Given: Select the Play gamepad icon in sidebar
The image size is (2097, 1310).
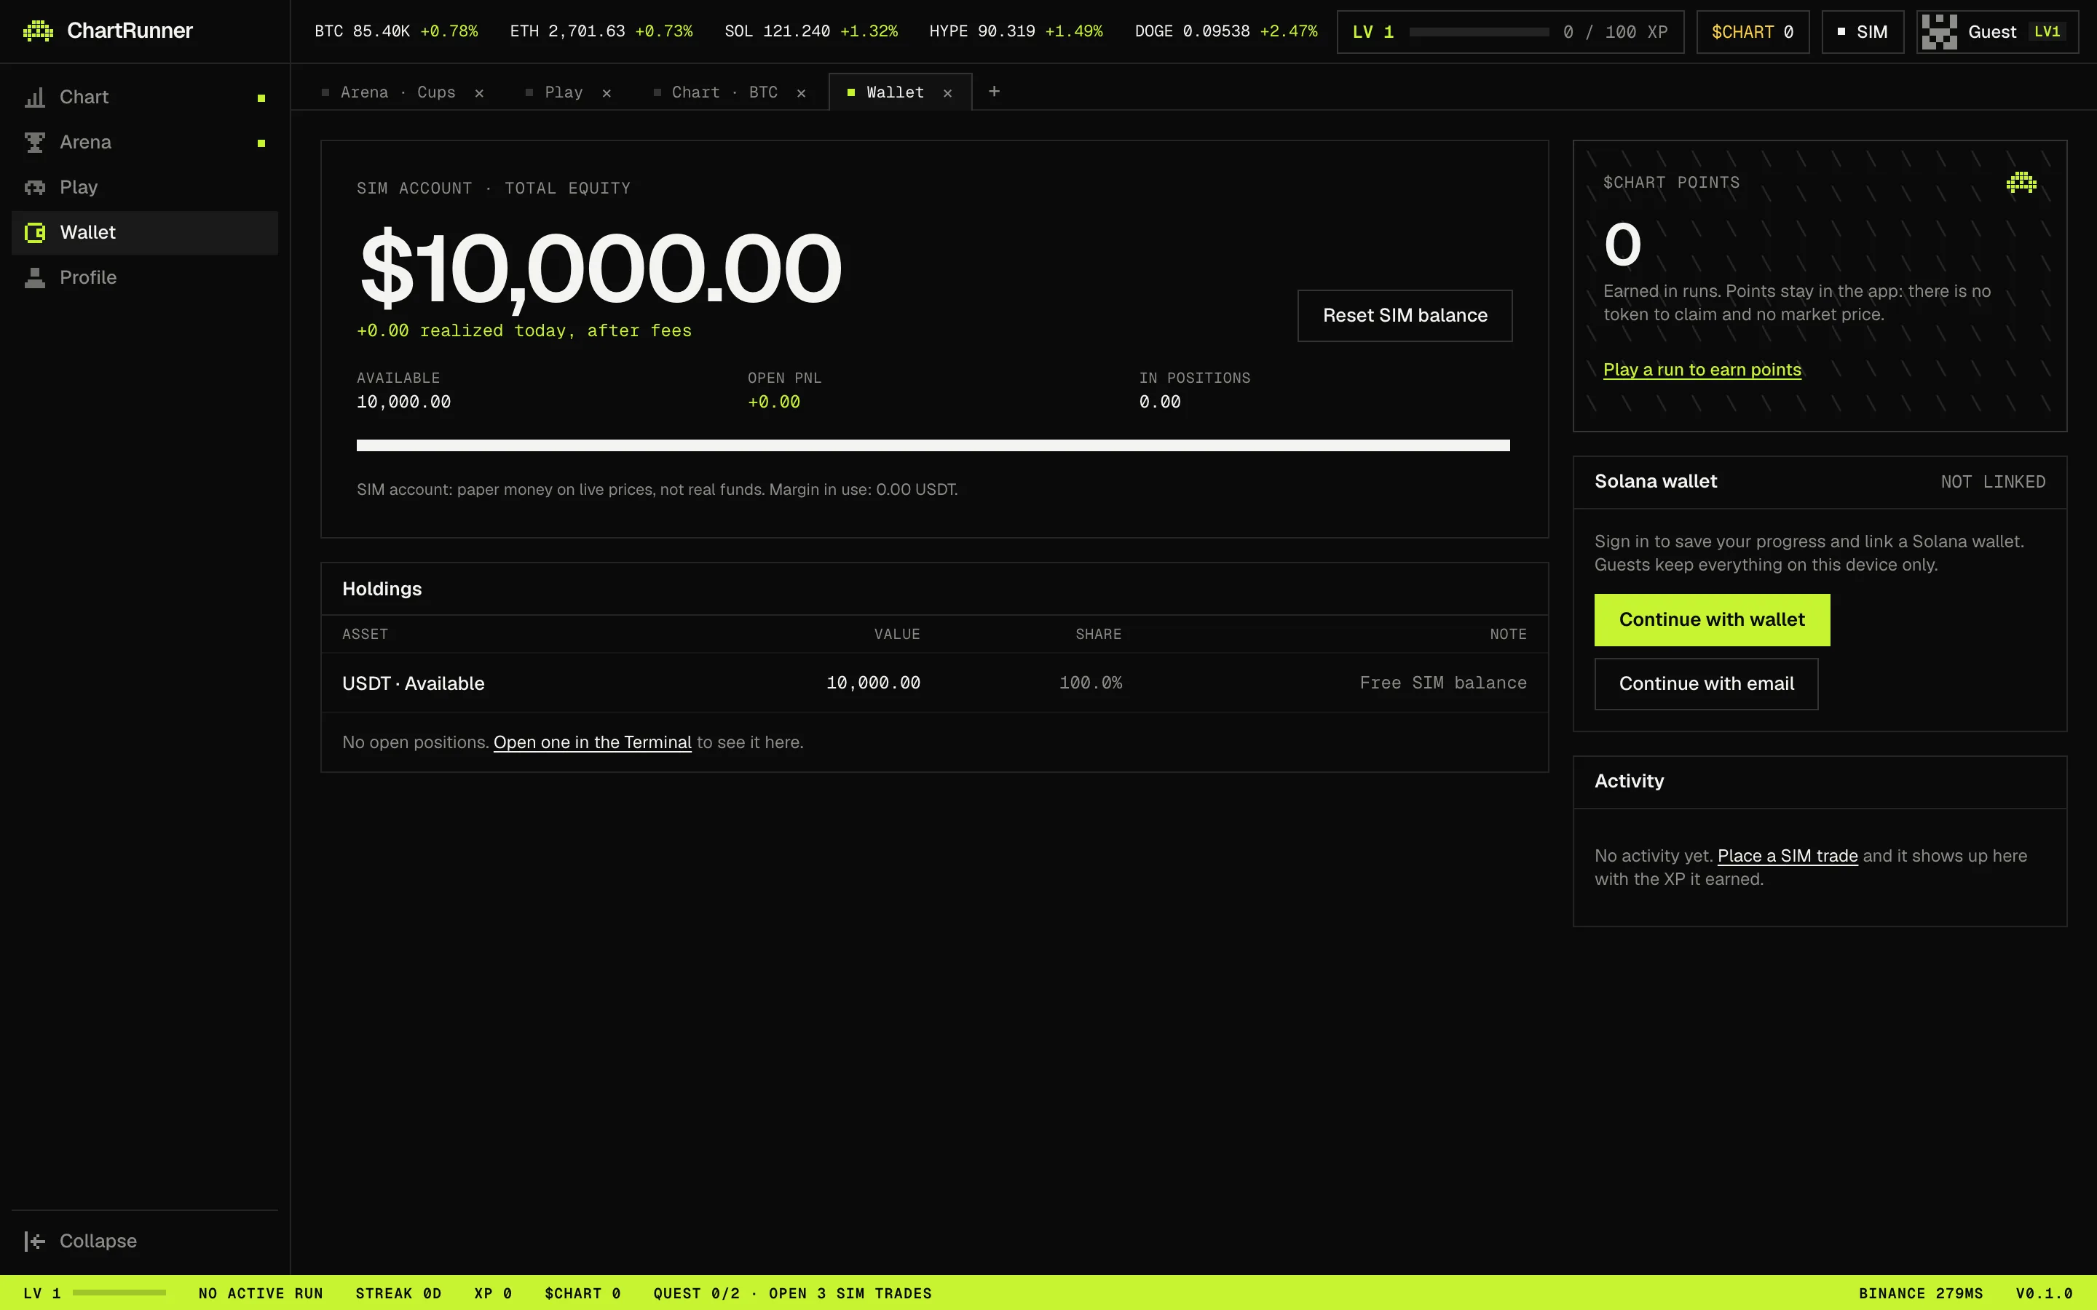Looking at the screenshot, I should point(35,187).
